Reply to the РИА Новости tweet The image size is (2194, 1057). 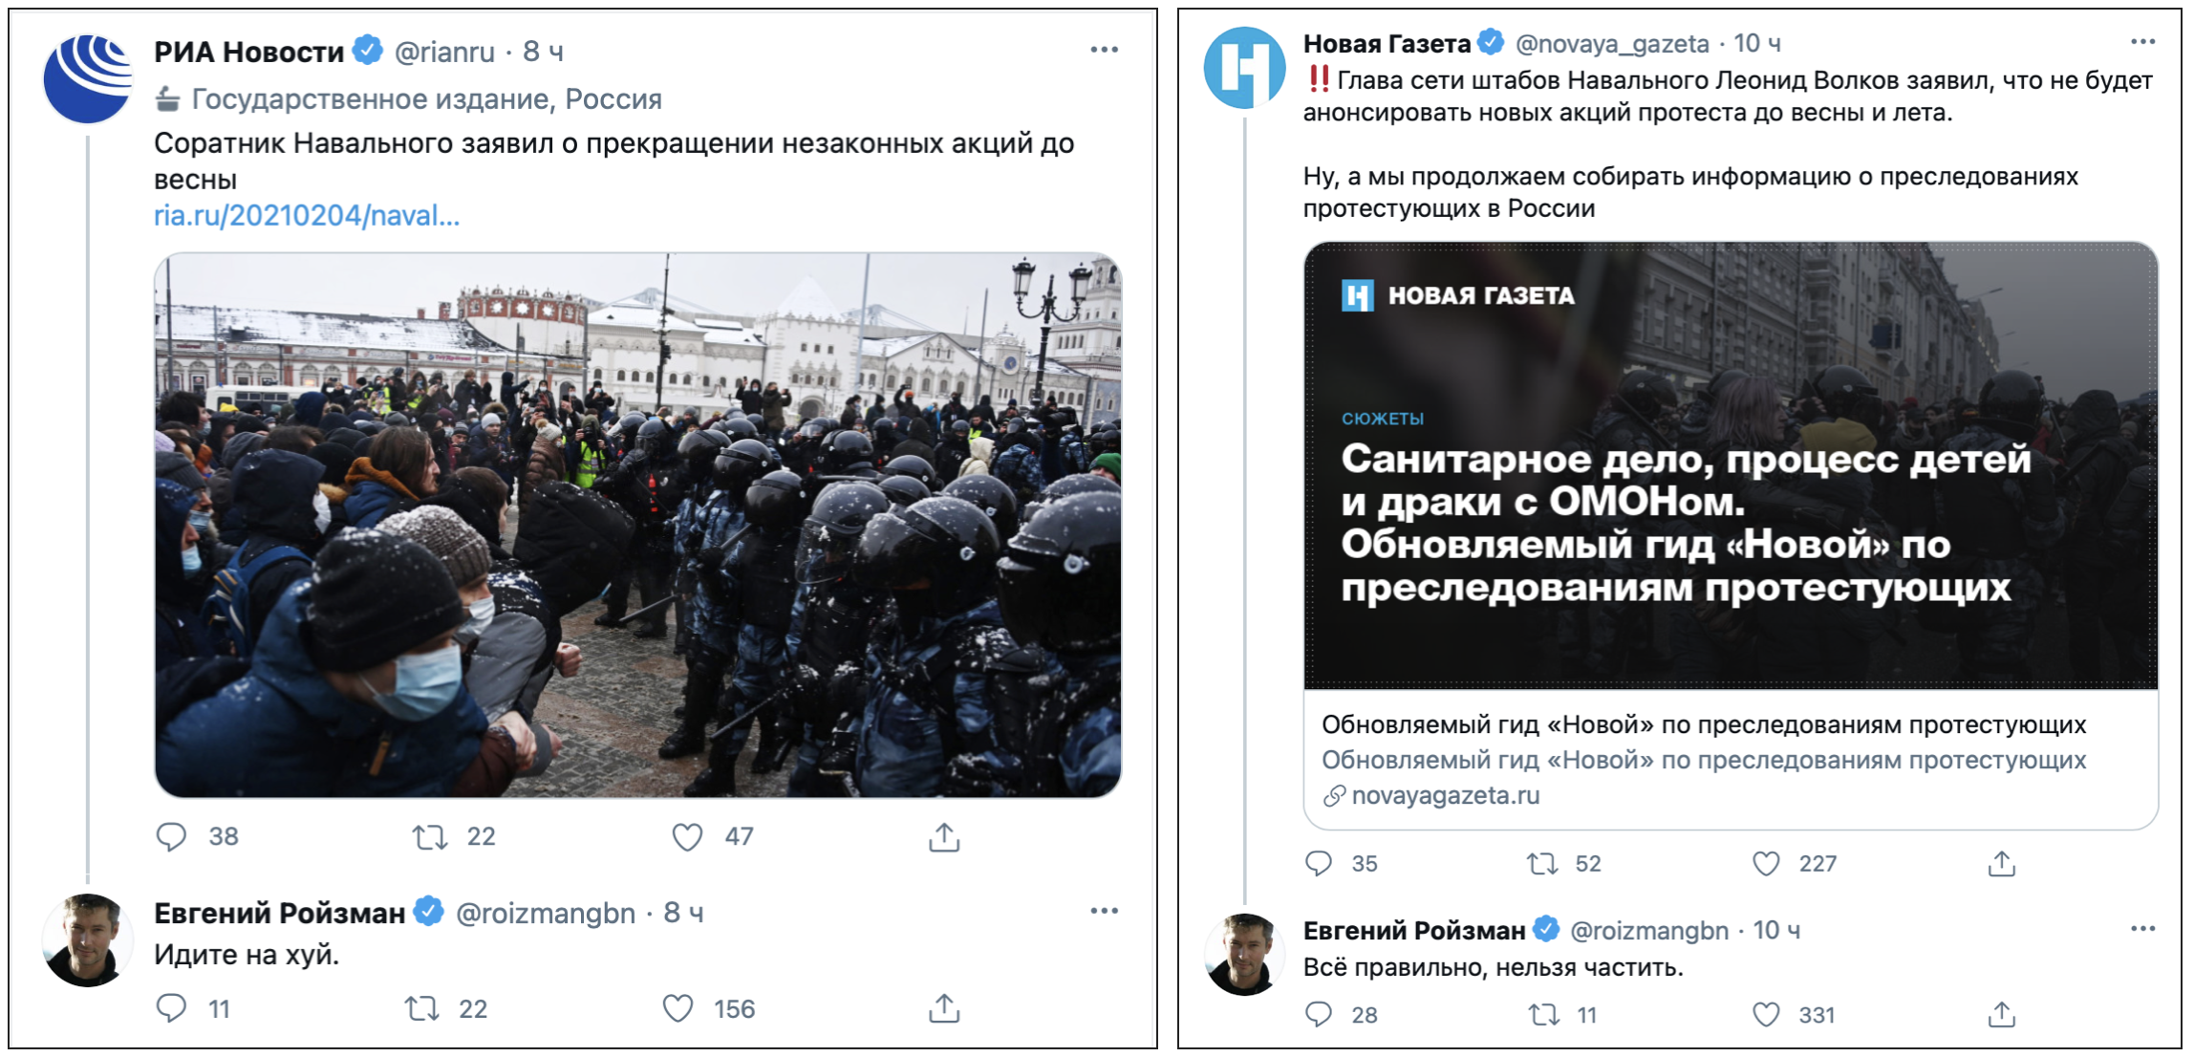pos(172,837)
